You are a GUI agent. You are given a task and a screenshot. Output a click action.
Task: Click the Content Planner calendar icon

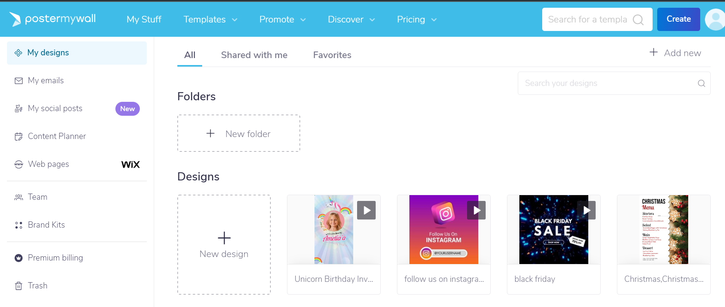(19, 136)
